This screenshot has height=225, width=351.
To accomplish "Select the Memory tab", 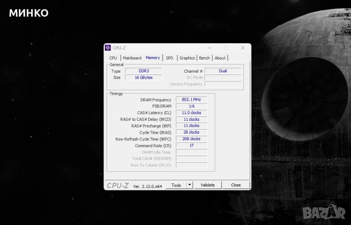I will point(153,58).
